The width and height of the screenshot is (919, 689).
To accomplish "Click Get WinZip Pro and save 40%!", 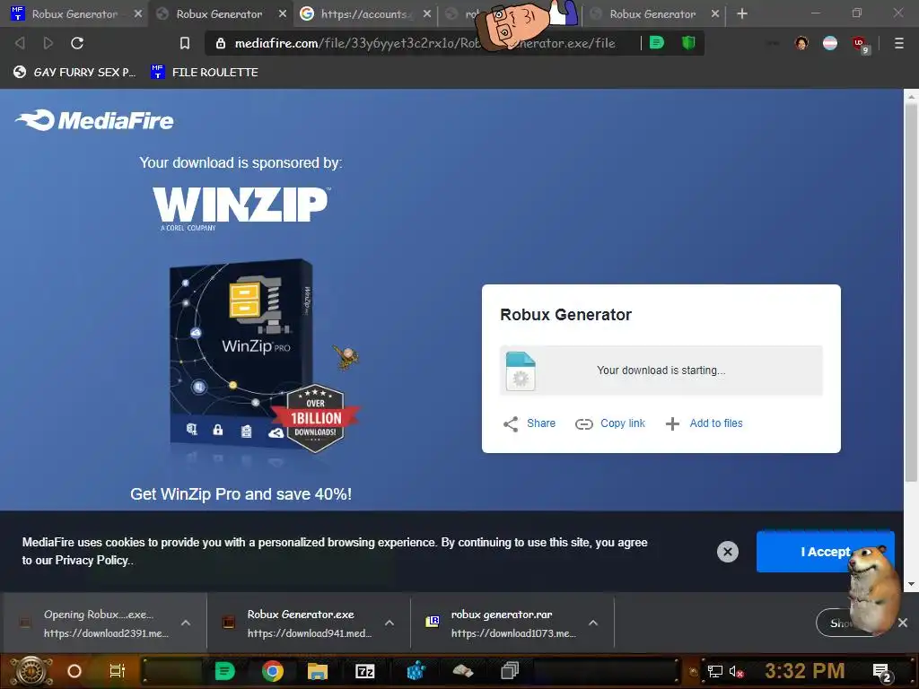I will [x=241, y=494].
